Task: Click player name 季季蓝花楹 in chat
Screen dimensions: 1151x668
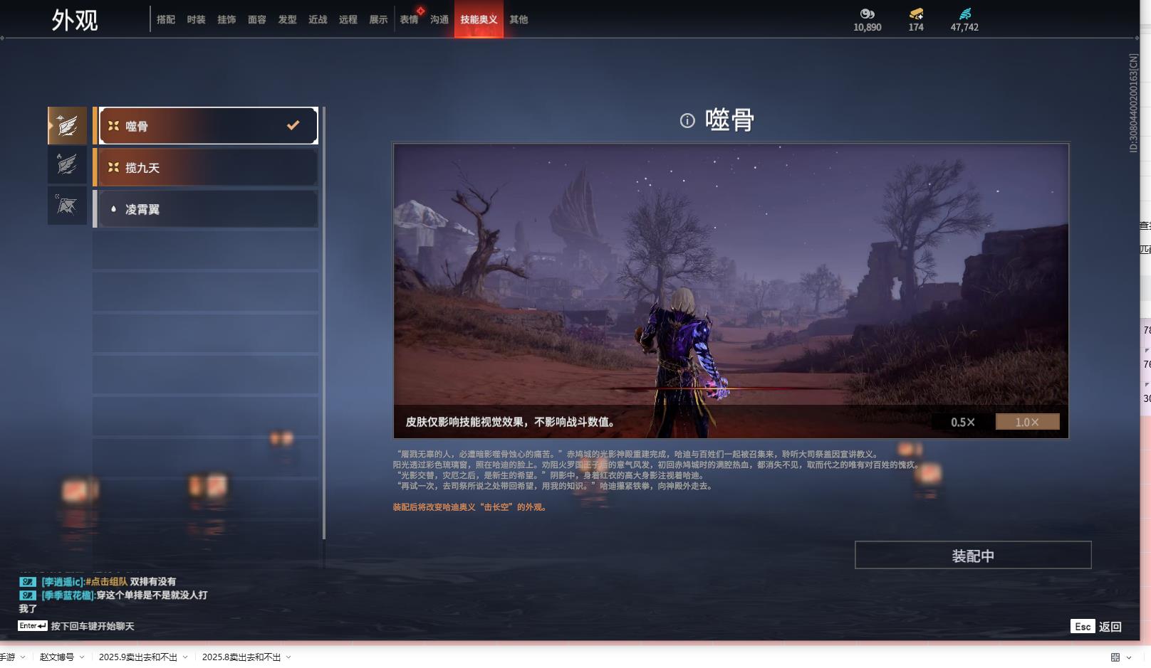Action: 68,595
